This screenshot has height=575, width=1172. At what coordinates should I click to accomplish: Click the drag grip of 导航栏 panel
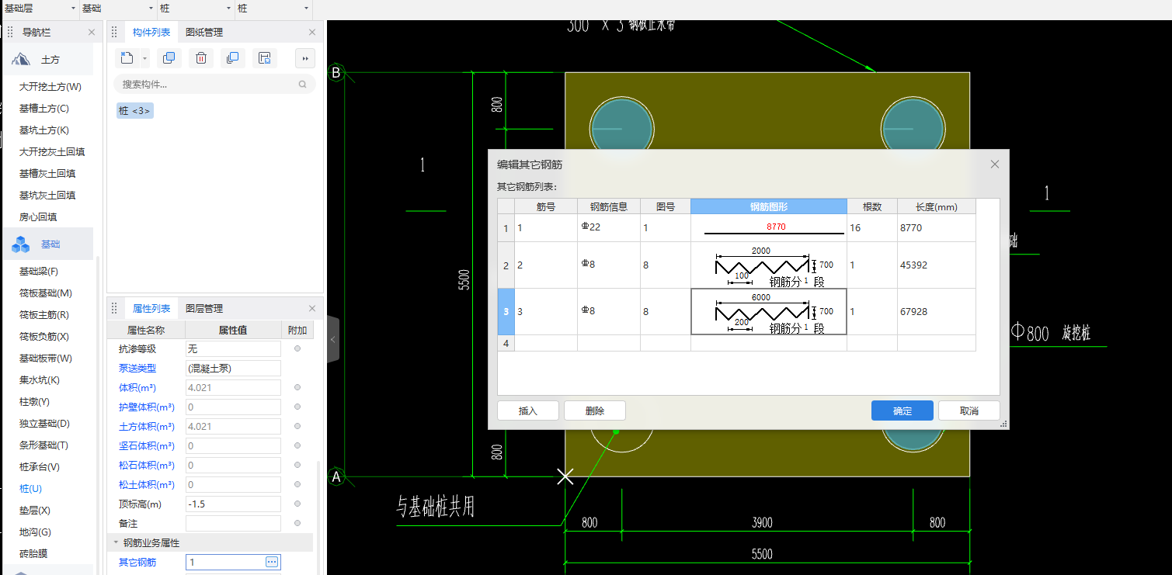(10, 32)
